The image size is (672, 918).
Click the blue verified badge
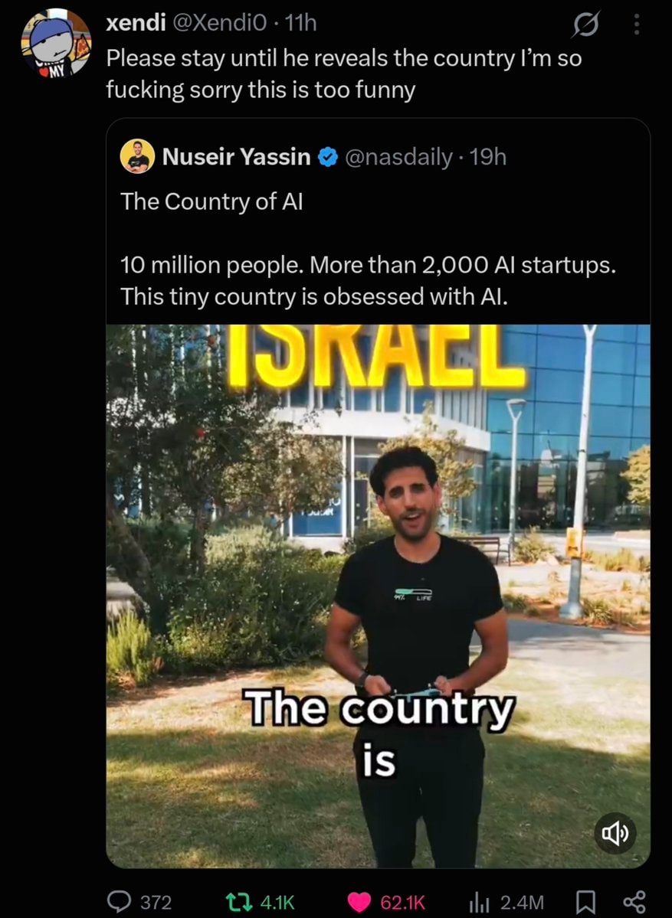click(328, 157)
